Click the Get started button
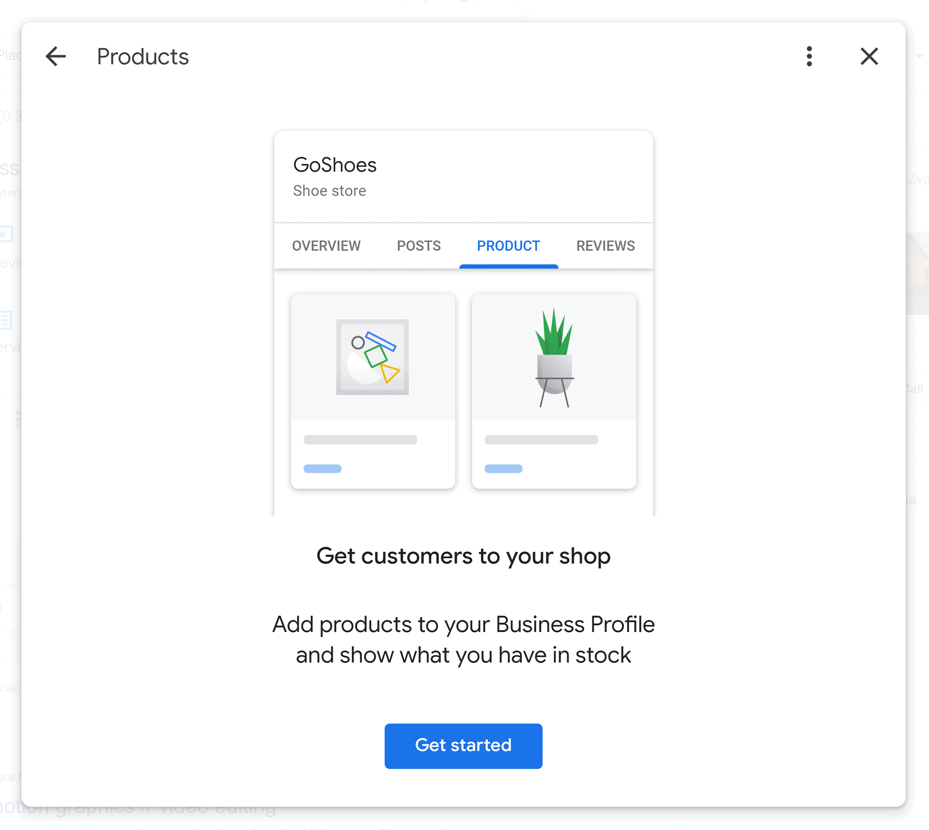The width and height of the screenshot is (929, 830). (x=463, y=745)
